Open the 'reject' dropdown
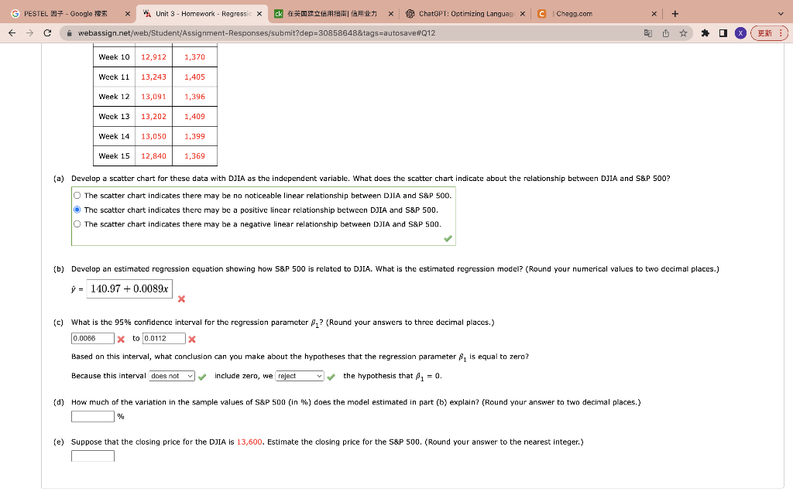 click(300, 376)
